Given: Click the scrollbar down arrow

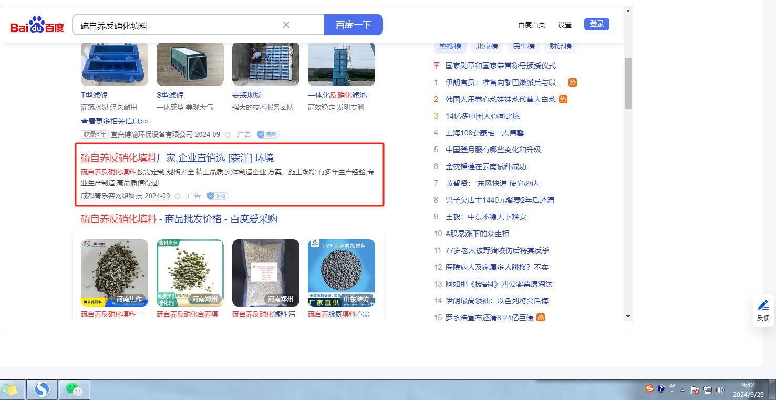Looking at the screenshot, I should point(628,317).
